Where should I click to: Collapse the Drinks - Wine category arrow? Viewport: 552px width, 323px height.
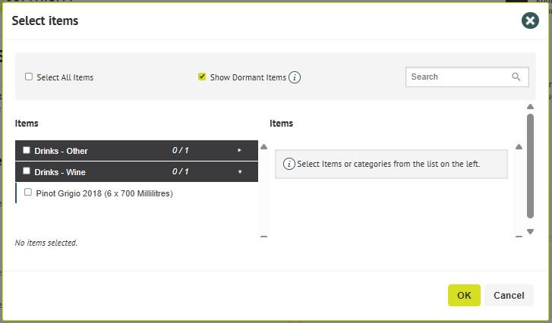point(240,171)
